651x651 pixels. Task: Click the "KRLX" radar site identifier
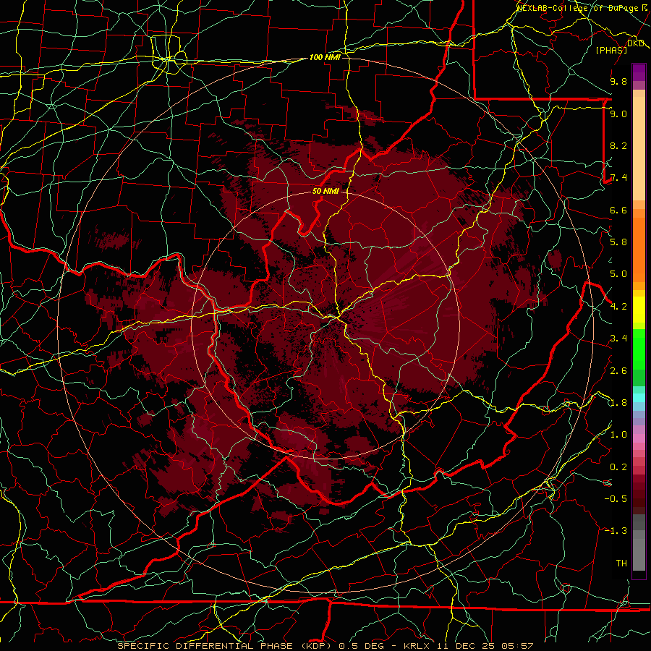pos(417,646)
